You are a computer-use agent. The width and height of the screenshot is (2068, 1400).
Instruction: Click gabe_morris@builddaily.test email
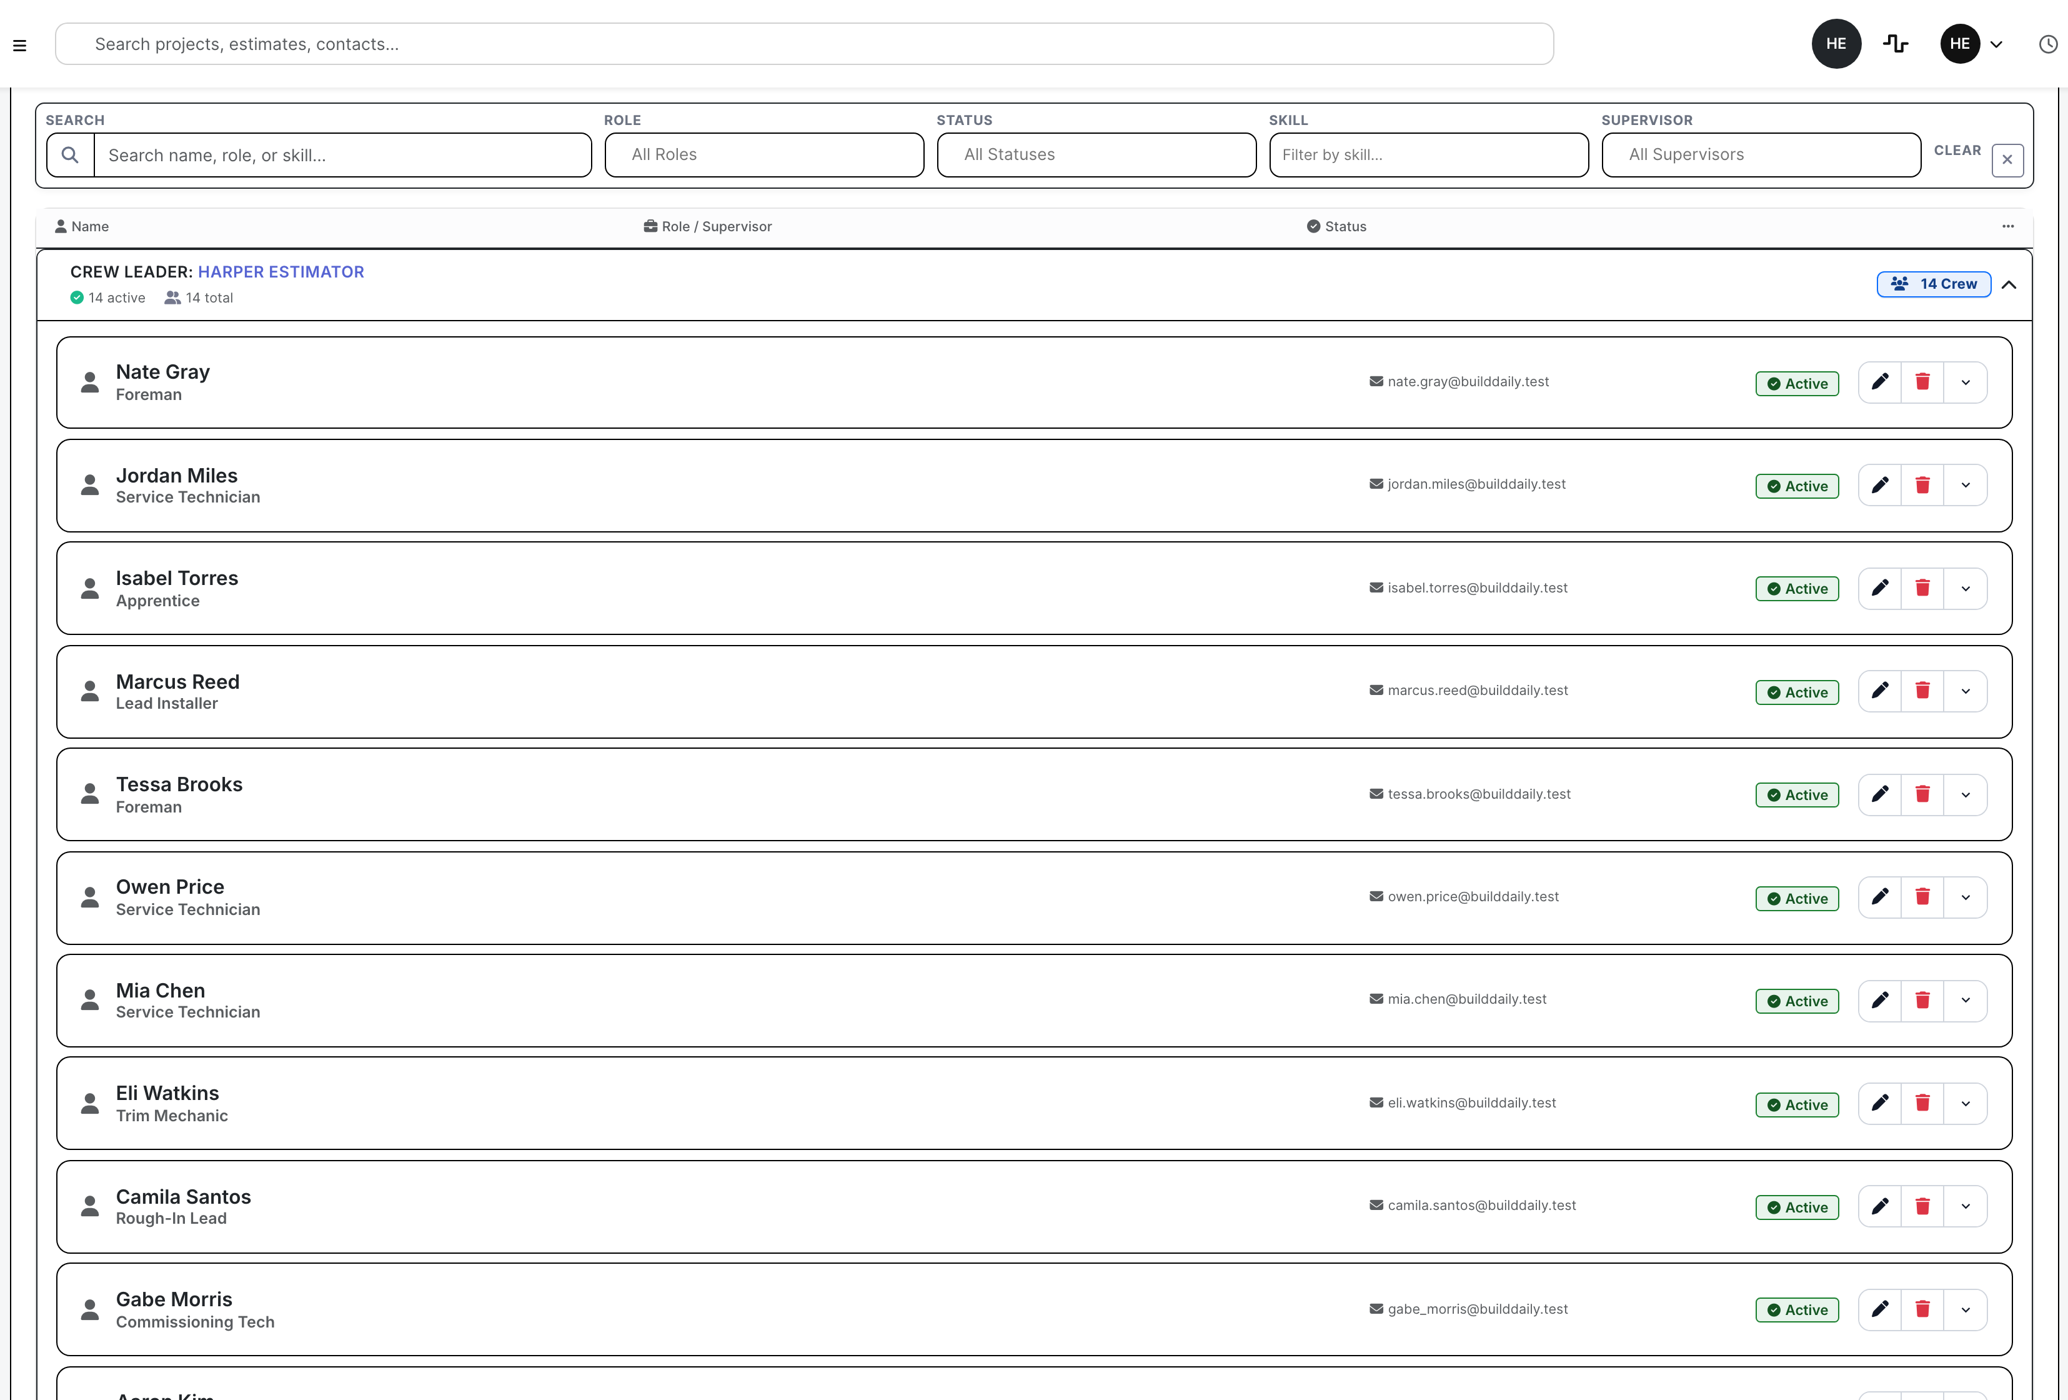1477,1308
